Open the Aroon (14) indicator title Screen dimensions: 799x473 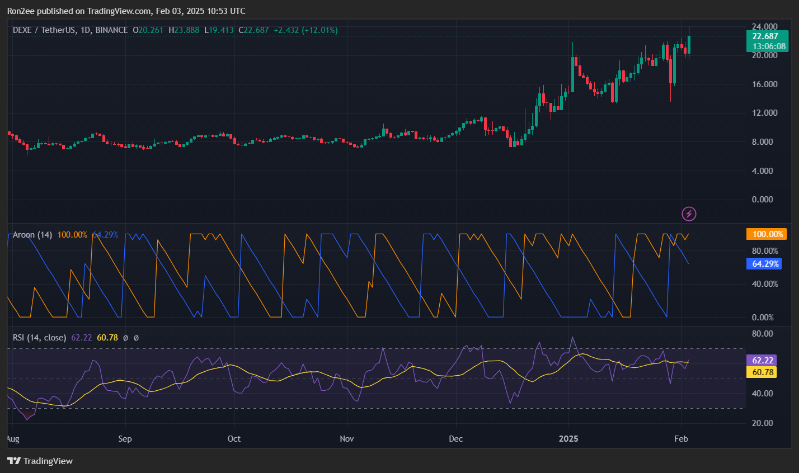[x=34, y=235]
